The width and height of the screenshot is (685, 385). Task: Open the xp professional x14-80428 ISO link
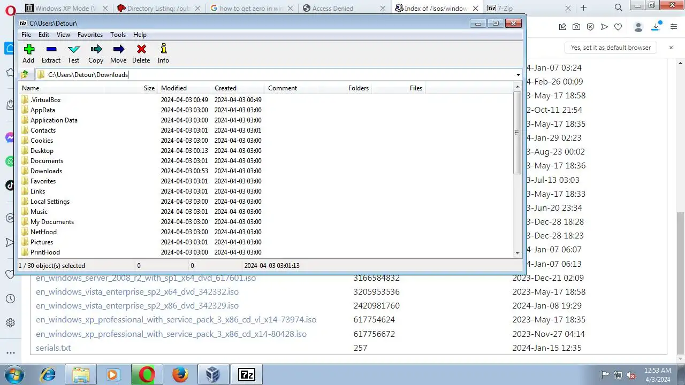coord(171,334)
